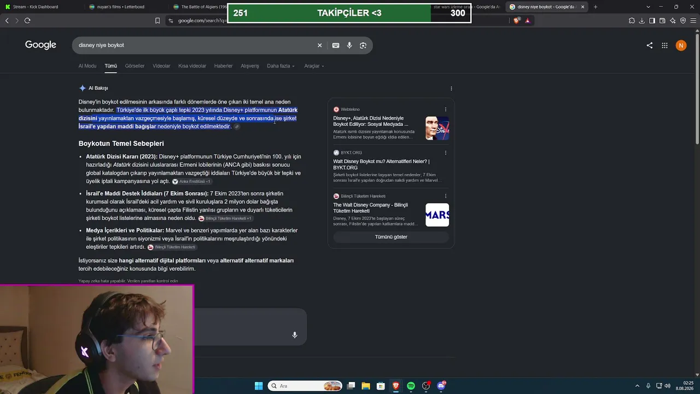Click into the Google search query field

tap(194, 45)
